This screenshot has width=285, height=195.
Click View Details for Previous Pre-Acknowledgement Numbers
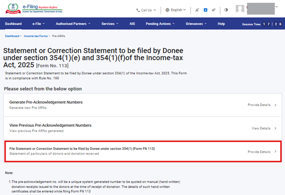click(263, 128)
